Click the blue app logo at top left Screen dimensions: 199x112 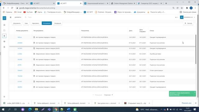click(x=4, y=18)
